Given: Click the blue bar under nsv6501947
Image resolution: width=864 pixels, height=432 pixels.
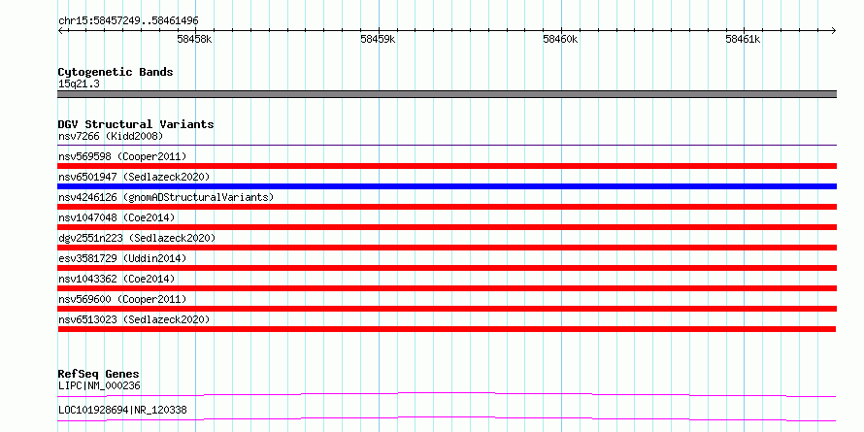Looking at the screenshot, I should (447, 186).
